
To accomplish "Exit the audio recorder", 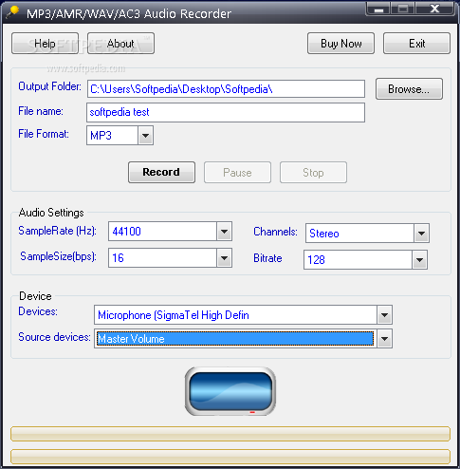I will click(416, 44).
